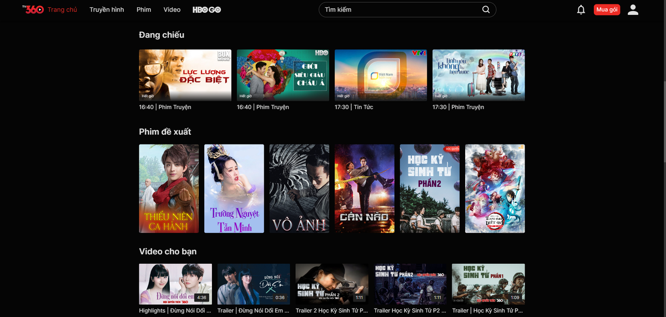Open the notifications bell

point(581,9)
